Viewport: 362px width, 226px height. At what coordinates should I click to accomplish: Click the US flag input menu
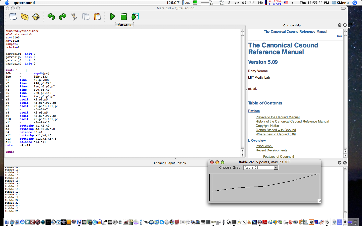[x=286, y=3]
